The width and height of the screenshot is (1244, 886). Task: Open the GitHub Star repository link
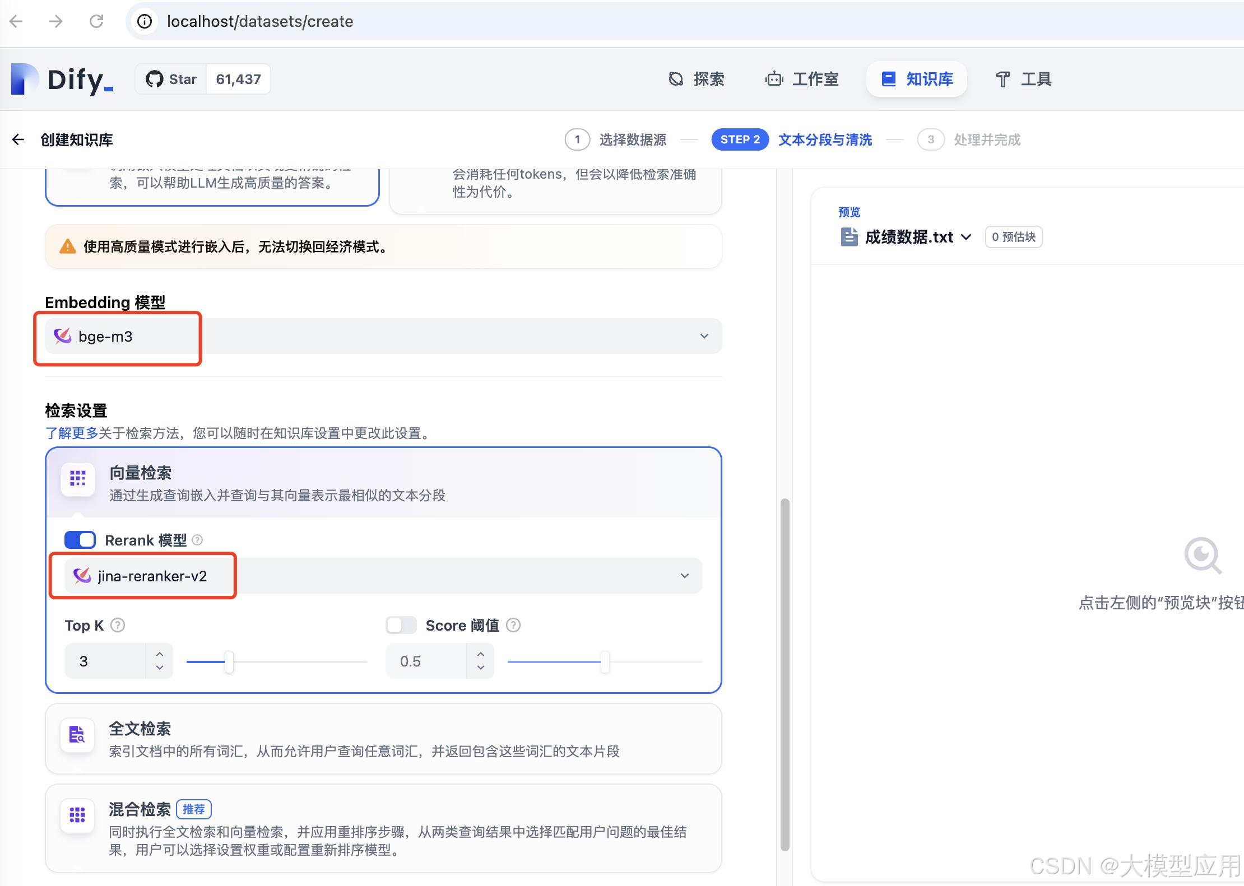pos(171,79)
